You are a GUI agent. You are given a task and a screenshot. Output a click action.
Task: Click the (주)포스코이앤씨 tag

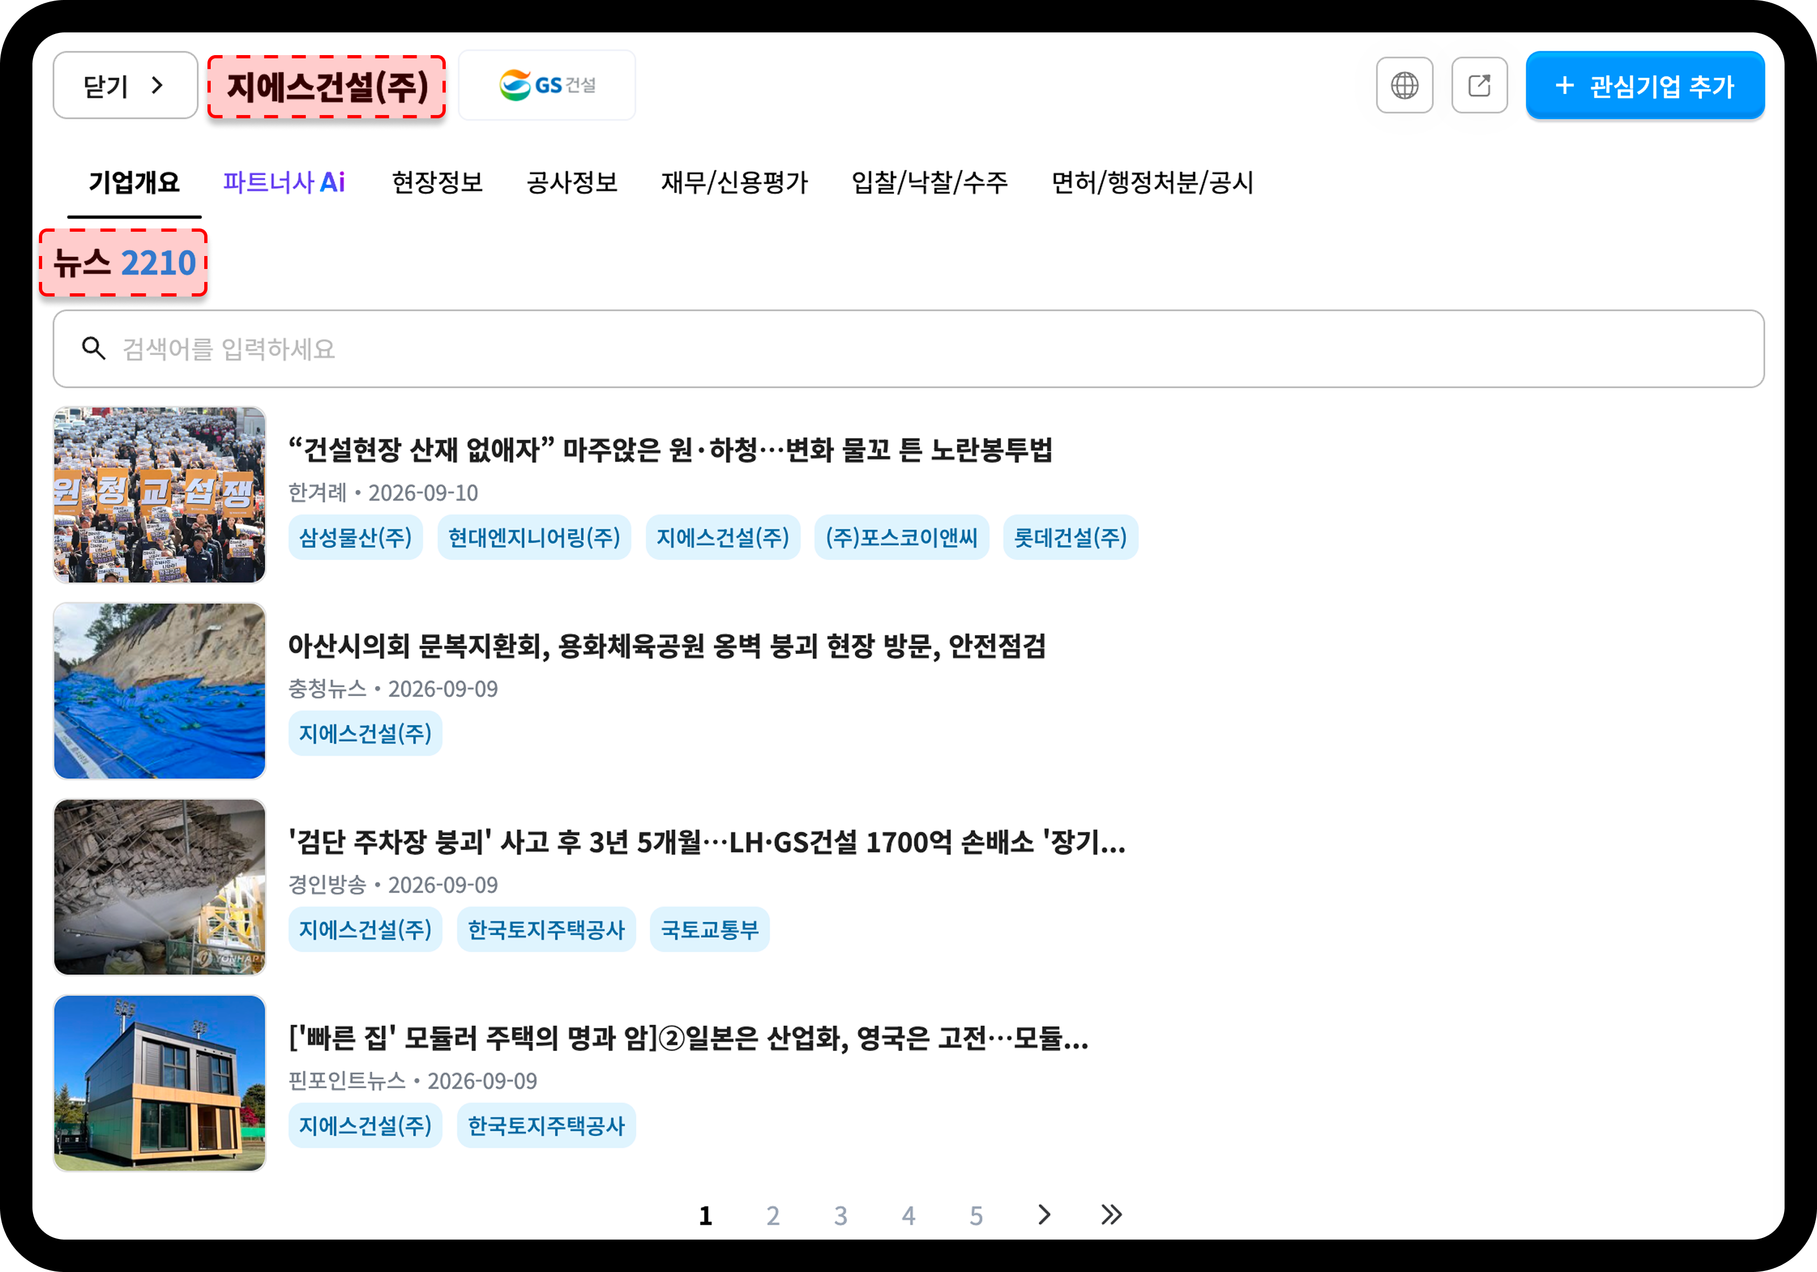(901, 537)
